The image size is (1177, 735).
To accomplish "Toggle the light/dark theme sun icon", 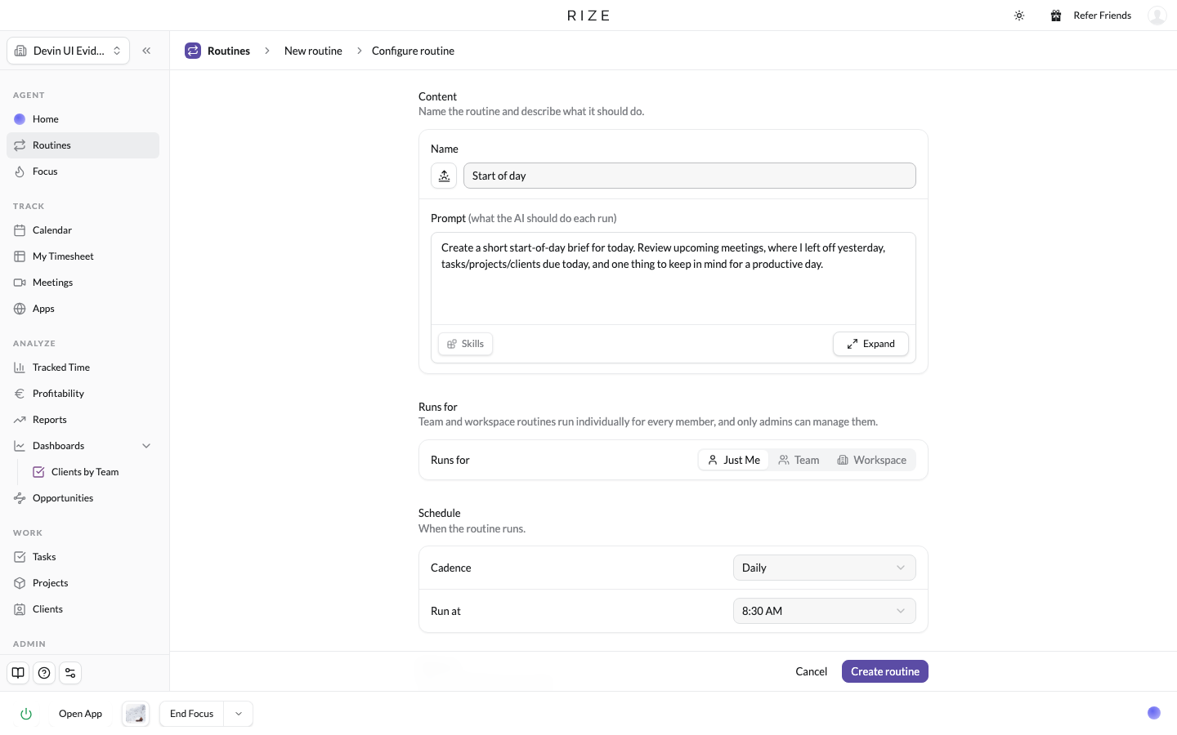I will coord(1019,16).
